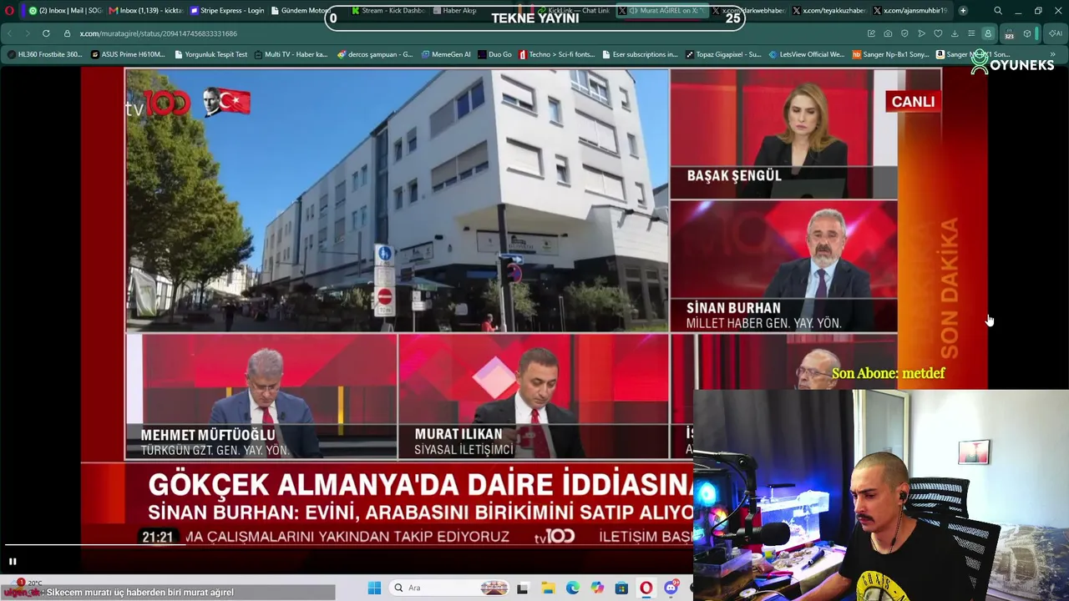Open File Explorer from the taskbar
The width and height of the screenshot is (1069, 601).
click(x=548, y=588)
